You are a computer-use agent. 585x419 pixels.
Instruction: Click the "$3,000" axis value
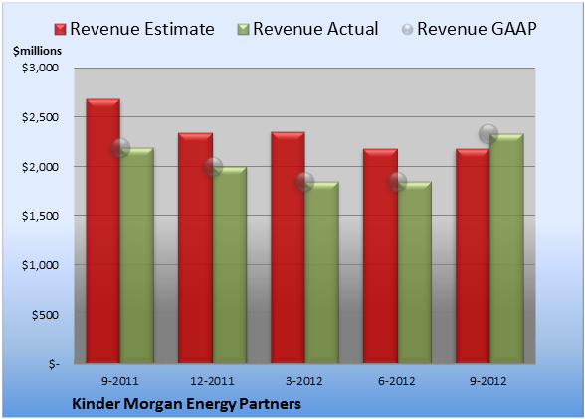click(x=40, y=68)
